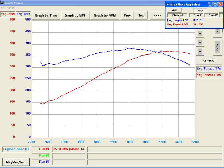Select the MAX tab in values window
224x168 pixels.
point(200,11)
